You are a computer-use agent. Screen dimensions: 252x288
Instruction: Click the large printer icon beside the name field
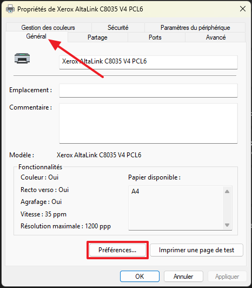pos(22,59)
